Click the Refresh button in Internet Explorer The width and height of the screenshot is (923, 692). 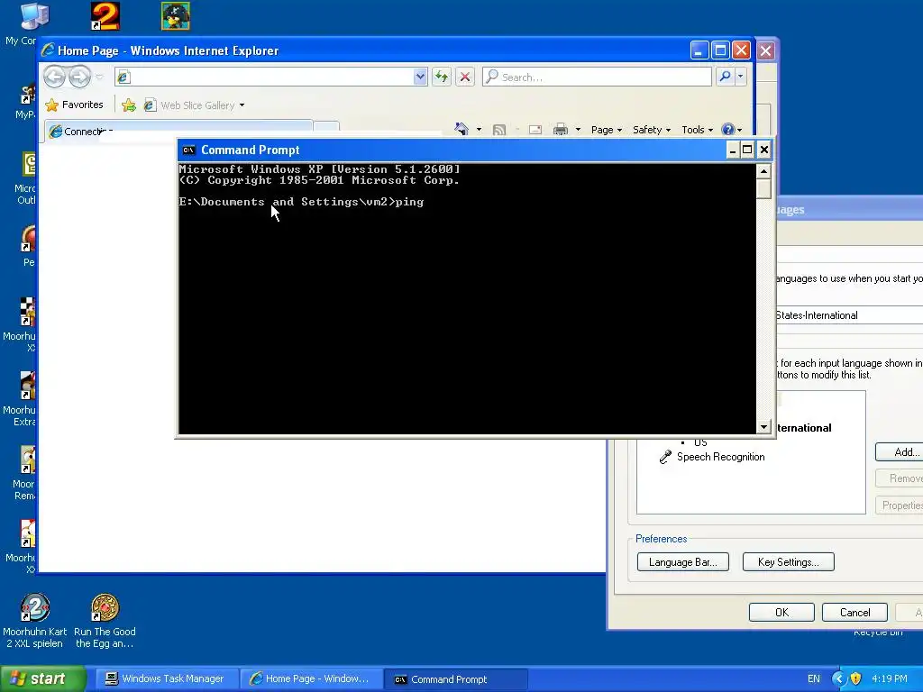(442, 77)
